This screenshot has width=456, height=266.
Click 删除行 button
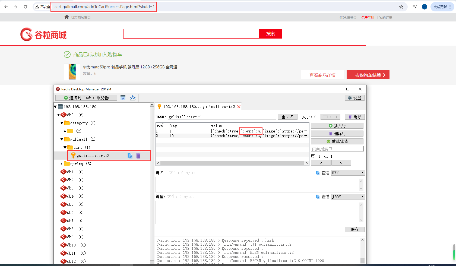click(337, 134)
